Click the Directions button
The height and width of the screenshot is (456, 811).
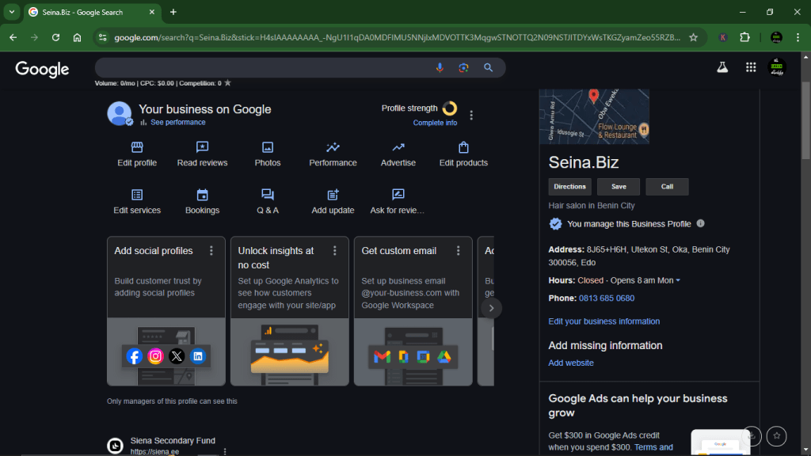(569, 186)
